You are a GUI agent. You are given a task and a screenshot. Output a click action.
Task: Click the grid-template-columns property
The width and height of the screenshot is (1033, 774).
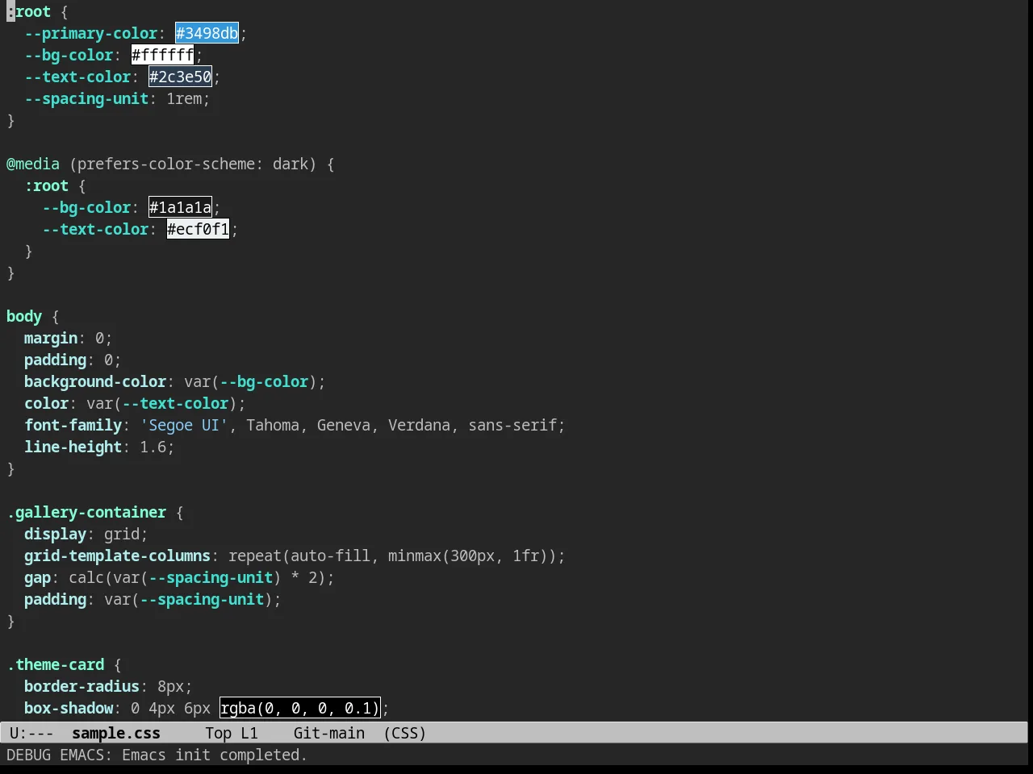(117, 556)
